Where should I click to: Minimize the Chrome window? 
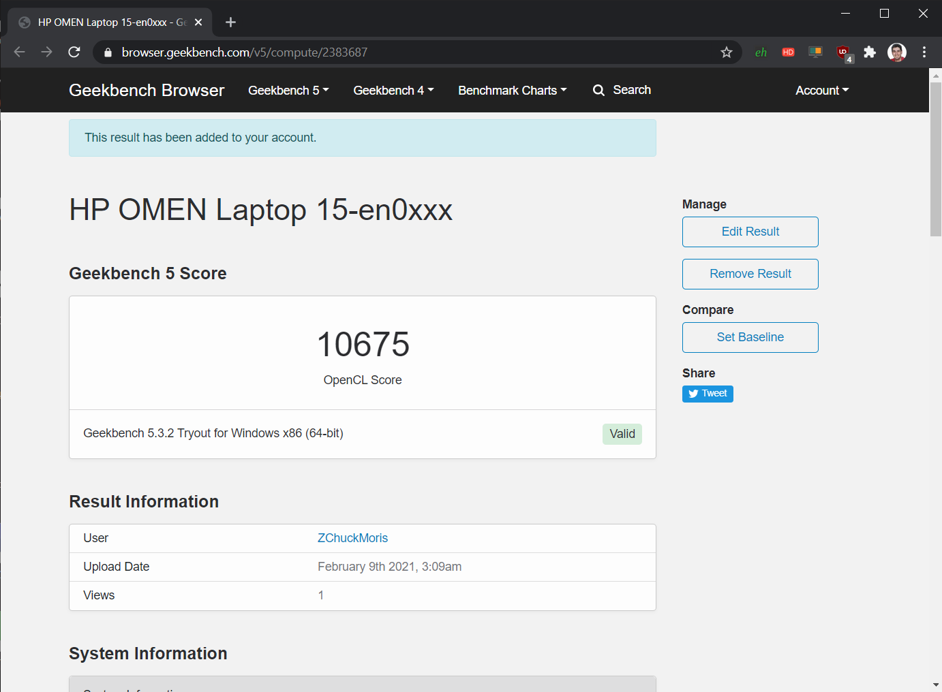pyautogui.click(x=845, y=14)
